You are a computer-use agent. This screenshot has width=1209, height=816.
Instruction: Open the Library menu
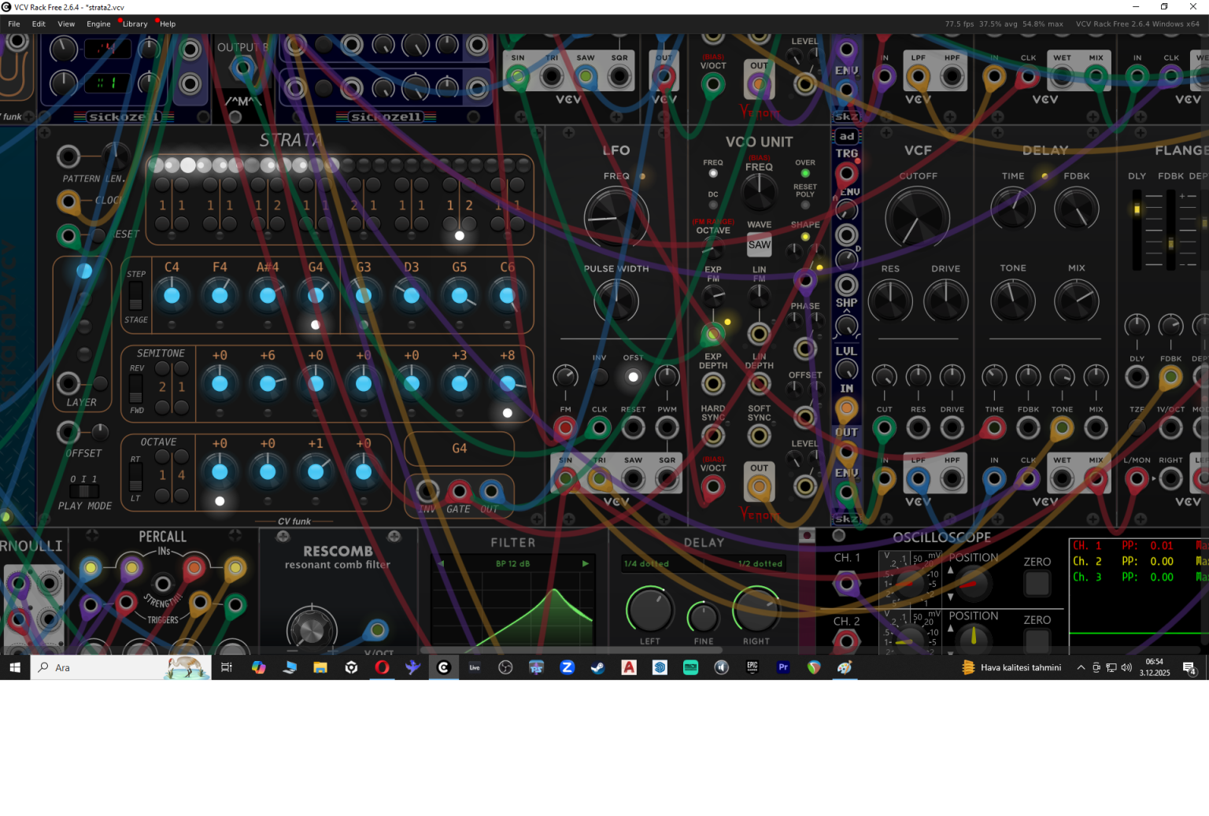(135, 24)
